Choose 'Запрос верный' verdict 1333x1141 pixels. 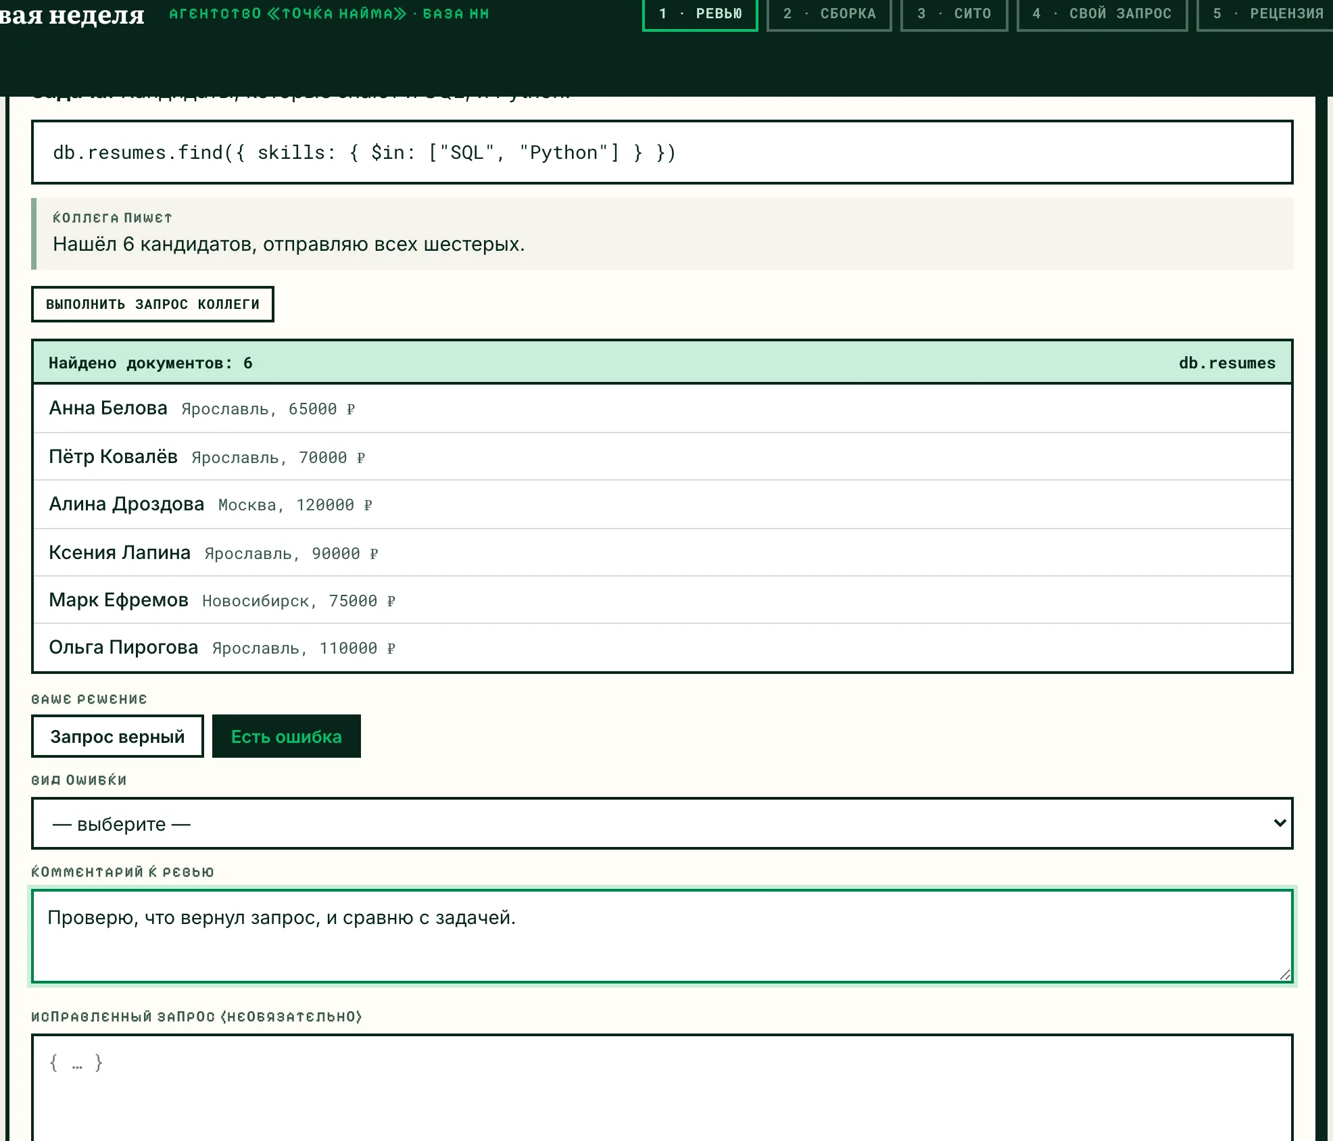point(118,736)
